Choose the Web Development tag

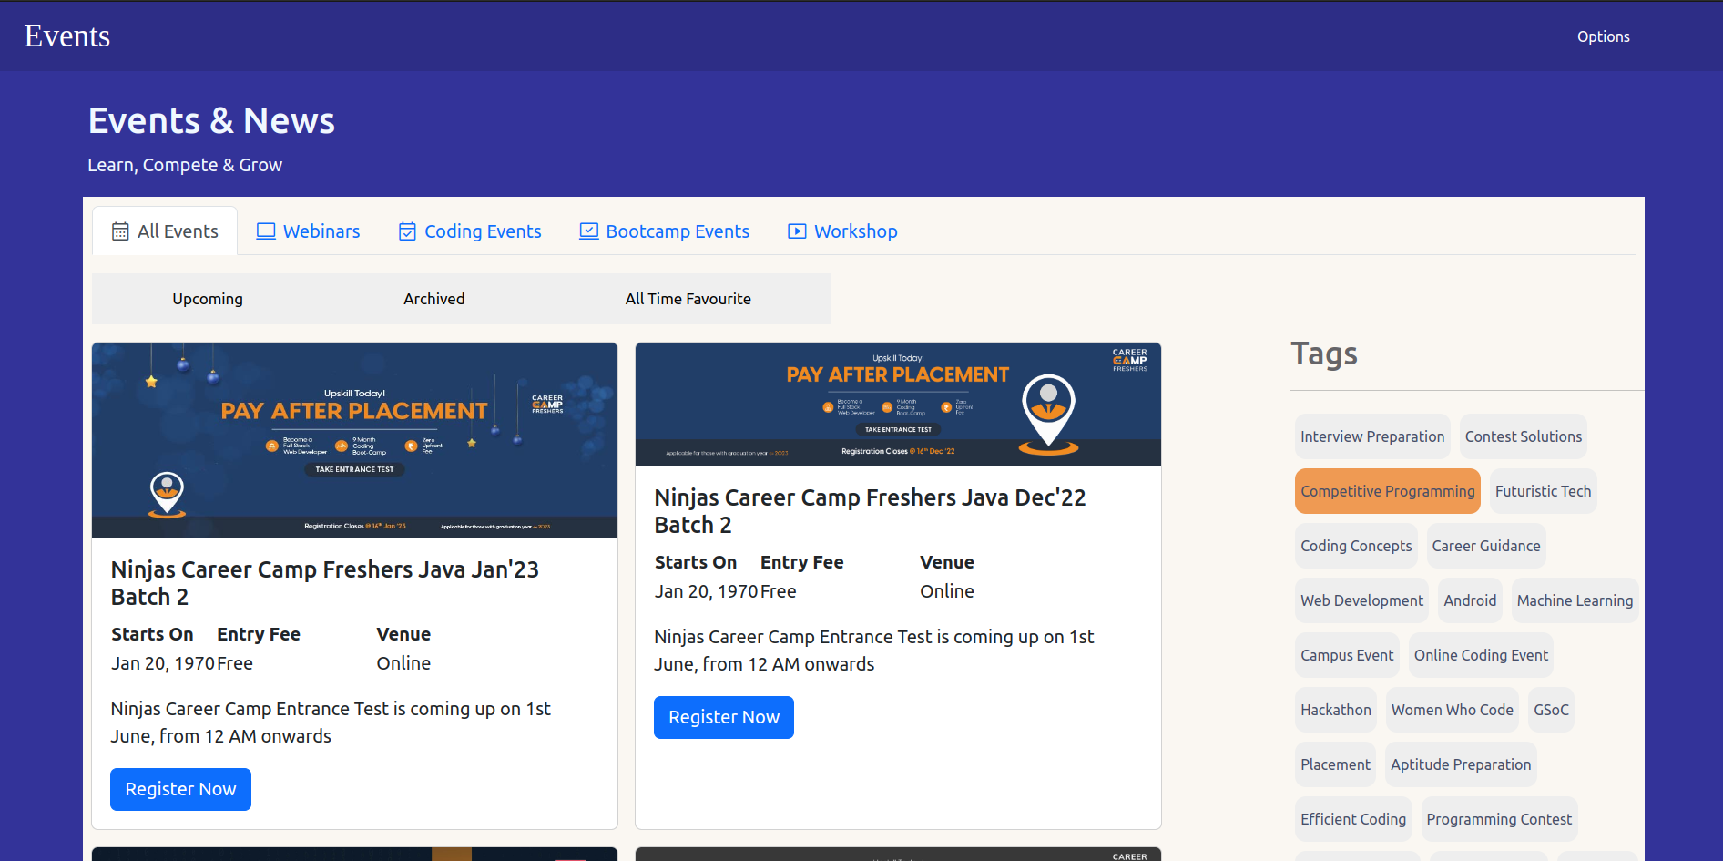click(1361, 600)
